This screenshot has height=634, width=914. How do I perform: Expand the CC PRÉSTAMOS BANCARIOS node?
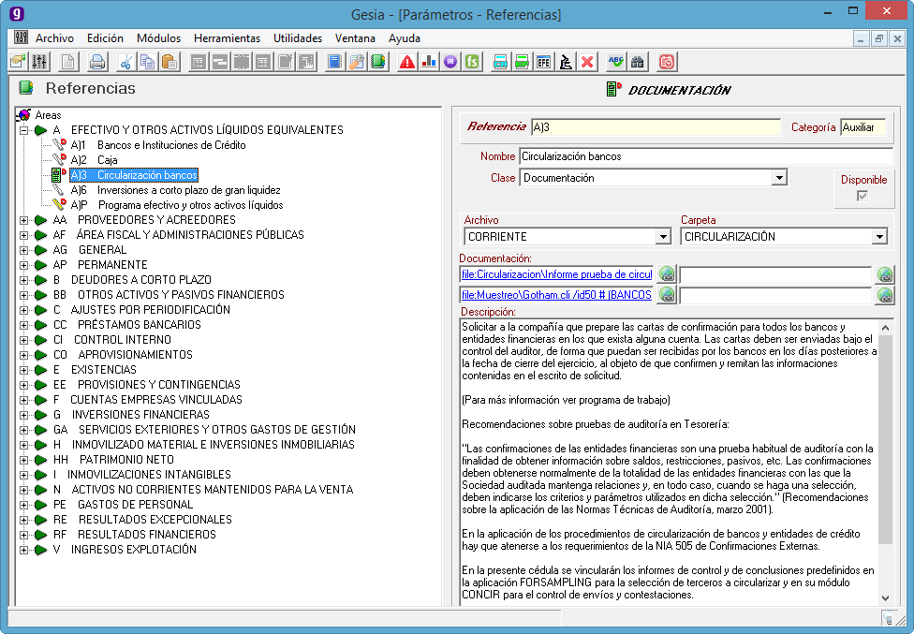click(24, 325)
